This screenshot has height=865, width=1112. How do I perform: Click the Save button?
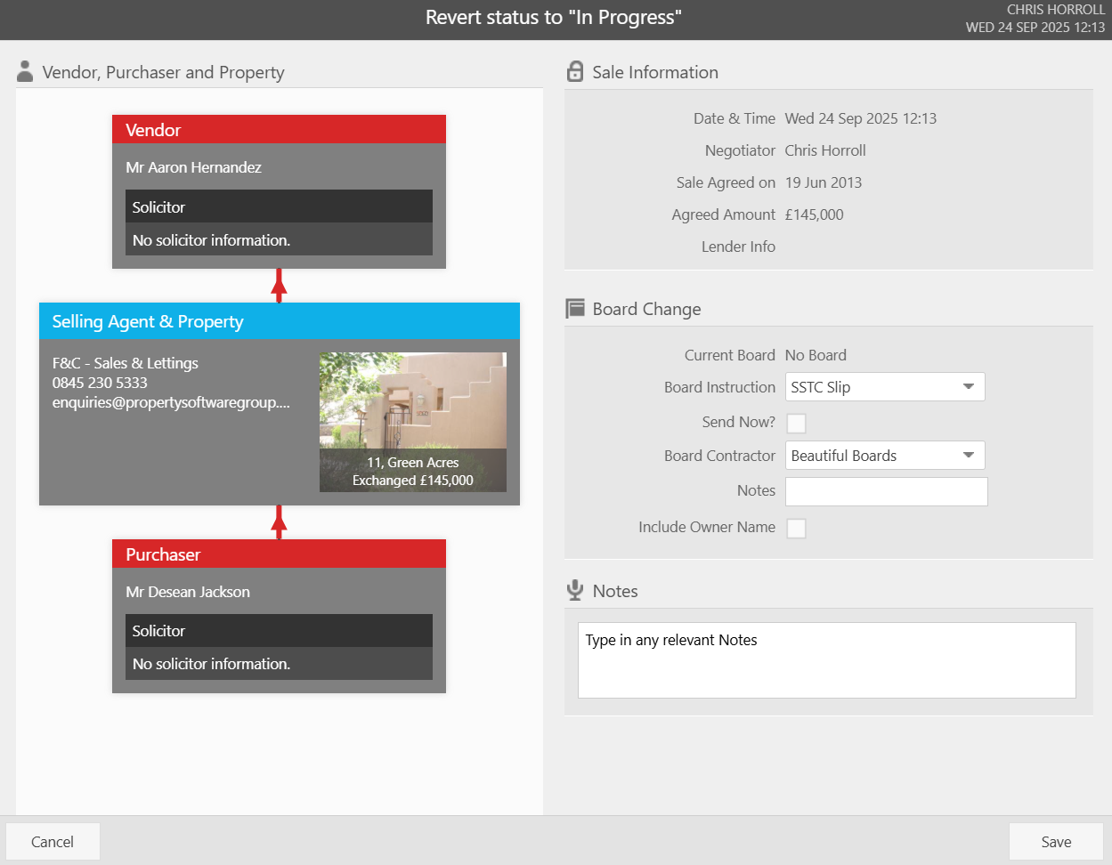tap(1056, 842)
